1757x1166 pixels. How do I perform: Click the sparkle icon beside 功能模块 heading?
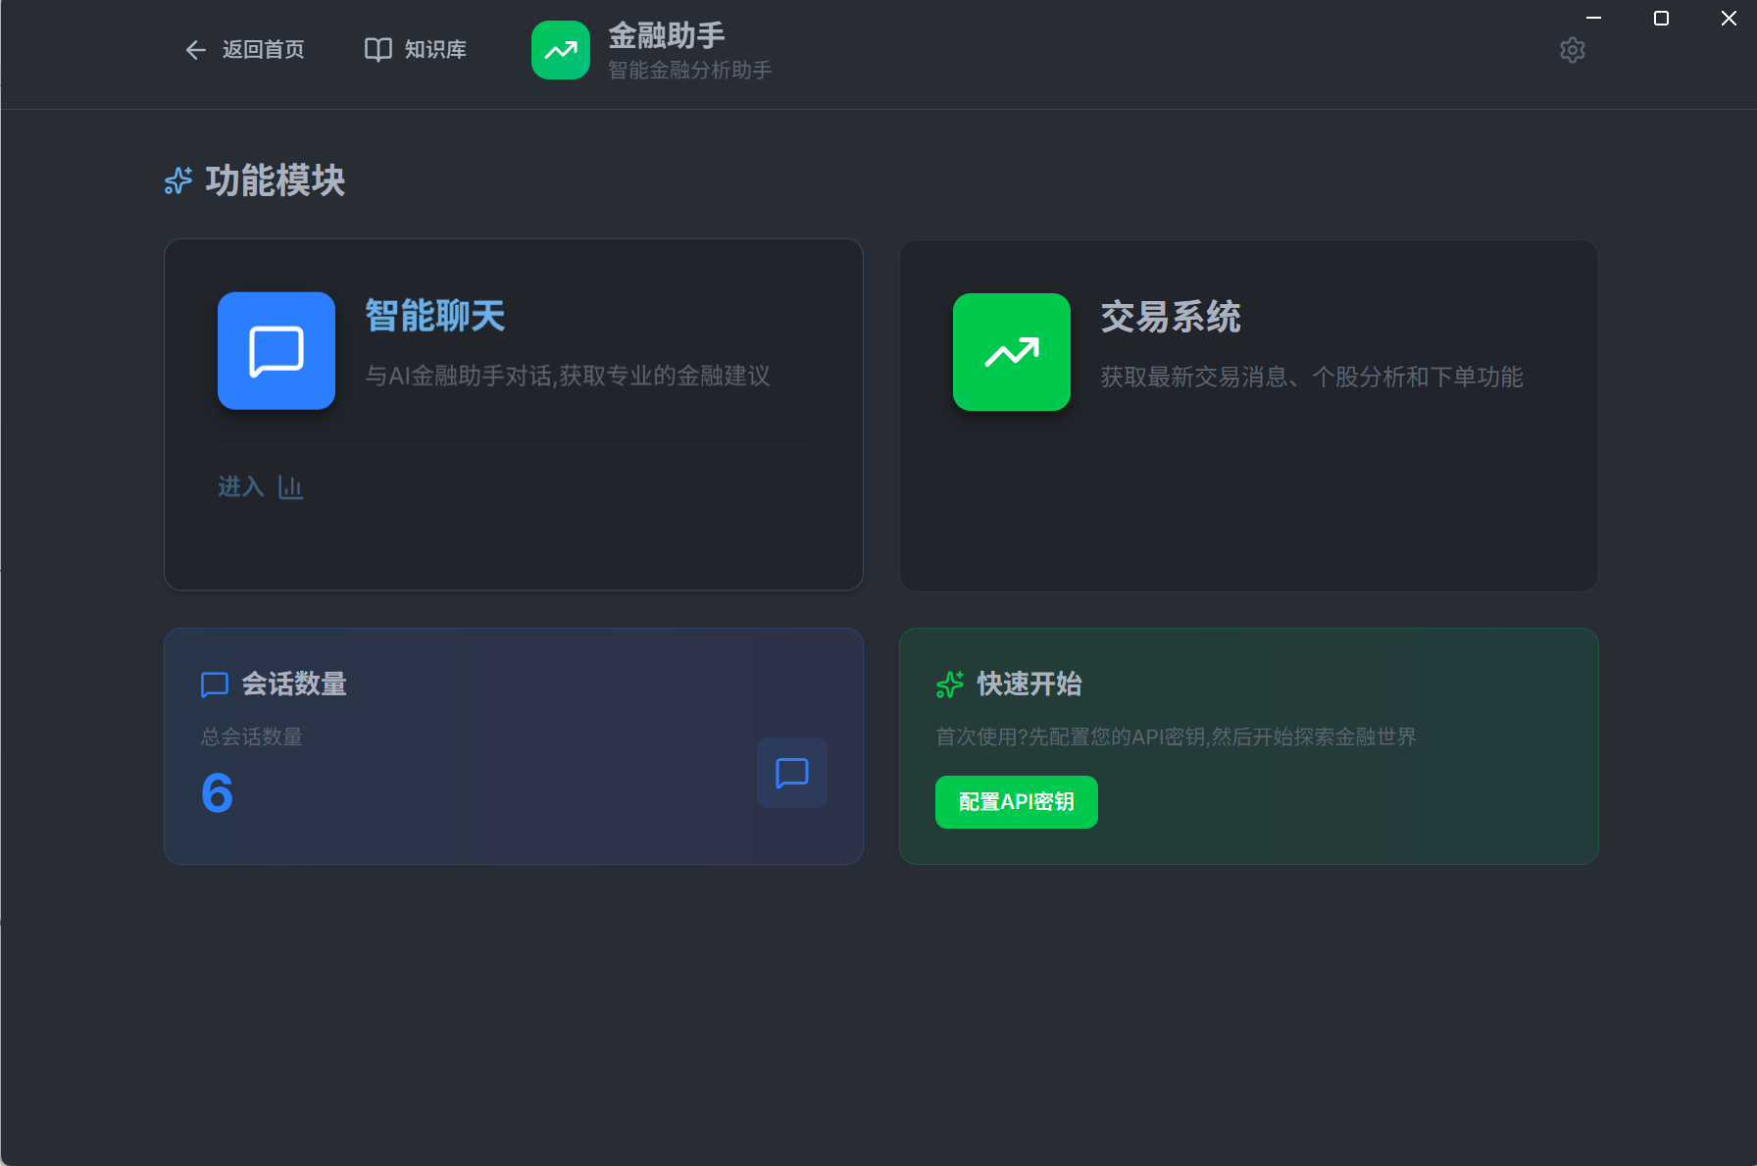pos(178,181)
